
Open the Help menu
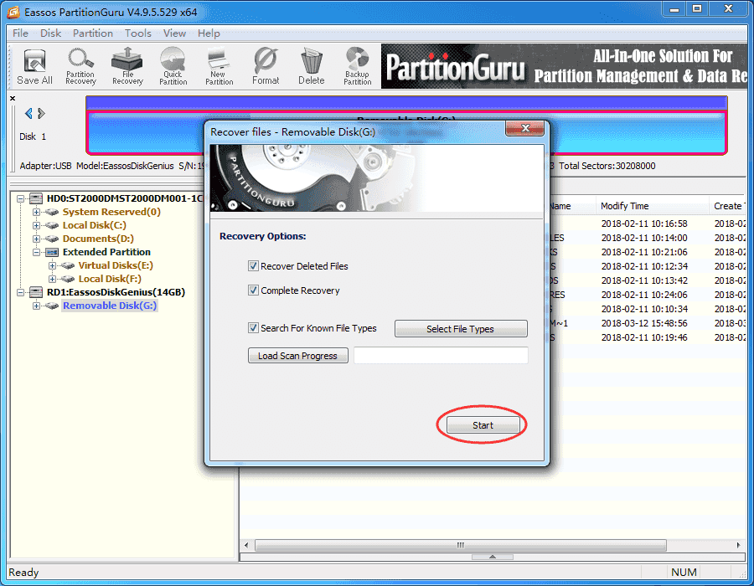pyautogui.click(x=209, y=33)
